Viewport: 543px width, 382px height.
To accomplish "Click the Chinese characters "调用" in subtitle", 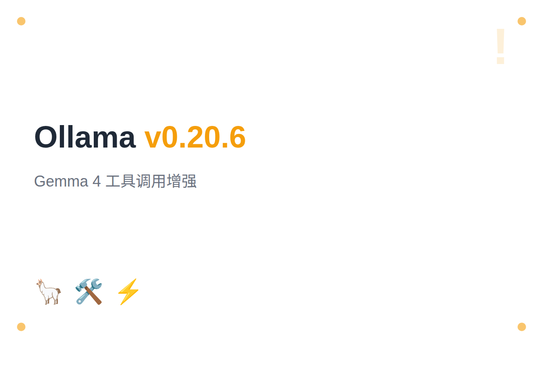I will (x=151, y=181).
